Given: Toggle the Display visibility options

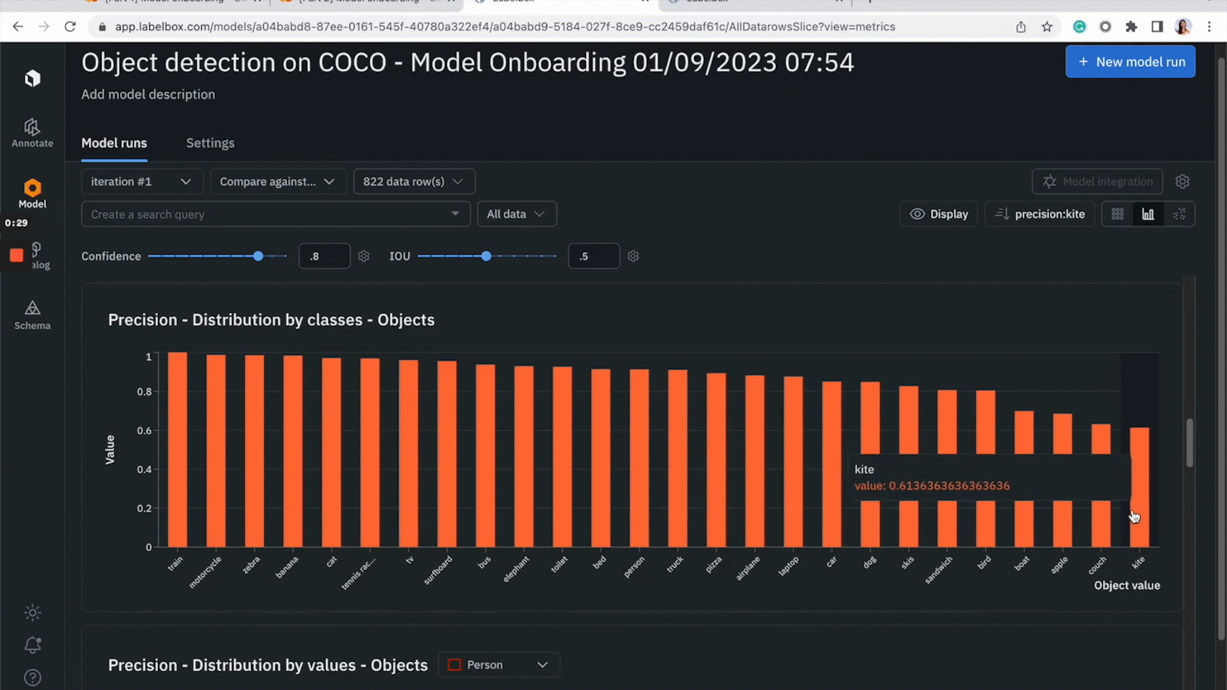Looking at the screenshot, I should 939,214.
